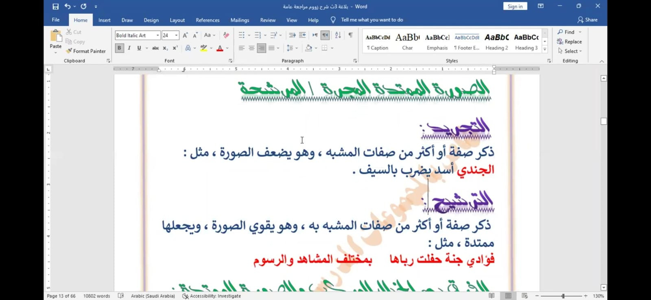
Task: Decrease paragraph indent
Action: point(292,35)
